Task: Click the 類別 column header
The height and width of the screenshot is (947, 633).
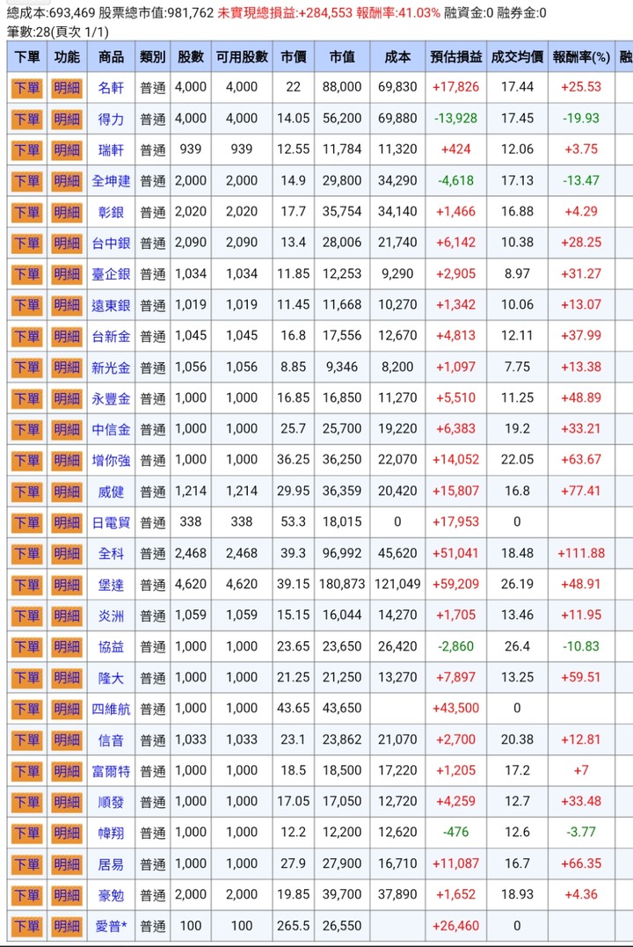Action: [x=152, y=57]
